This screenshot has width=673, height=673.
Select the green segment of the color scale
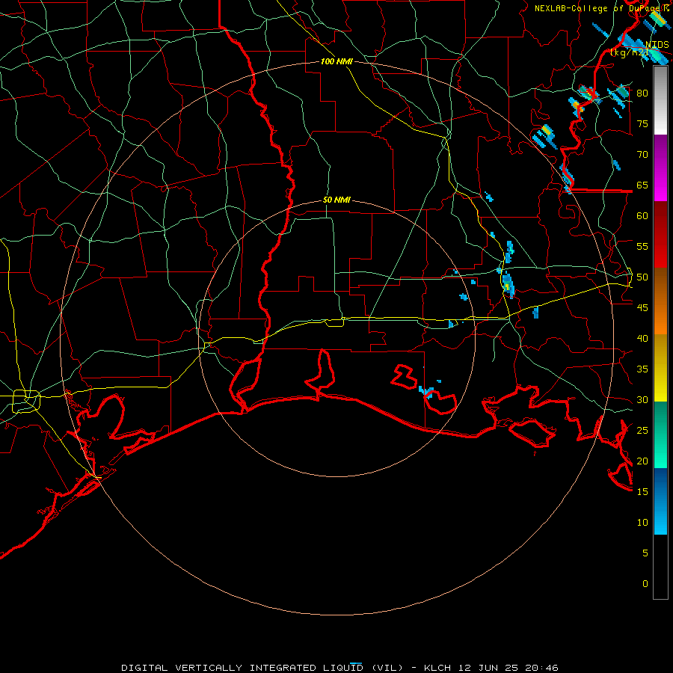pos(660,434)
